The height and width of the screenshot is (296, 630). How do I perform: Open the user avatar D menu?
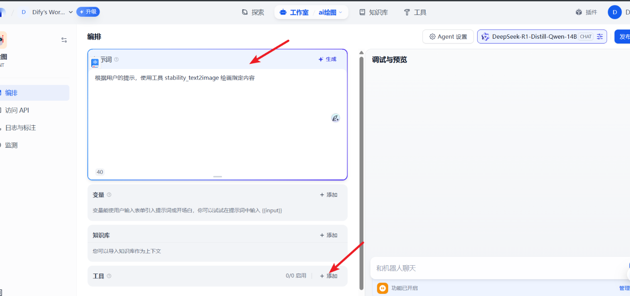coord(615,12)
